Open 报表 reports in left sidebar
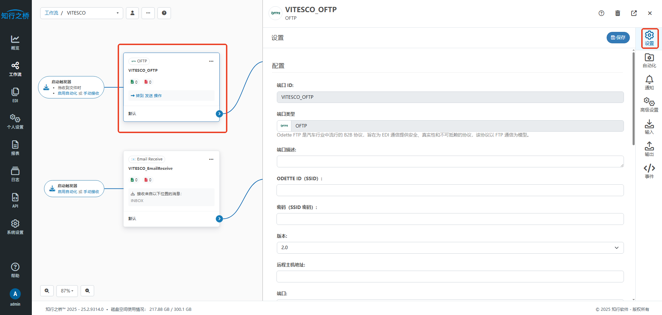Image resolution: width=662 pixels, height=315 pixels. click(x=15, y=148)
